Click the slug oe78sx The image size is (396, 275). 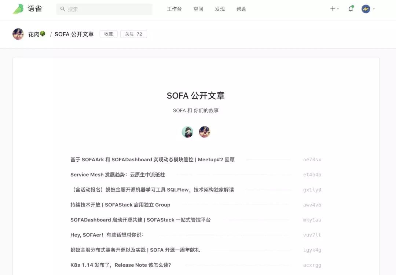point(312,159)
